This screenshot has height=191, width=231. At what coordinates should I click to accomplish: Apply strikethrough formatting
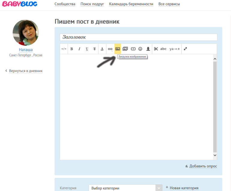(94, 49)
